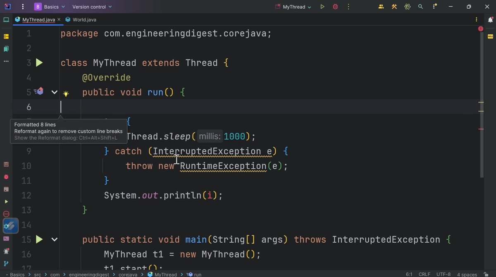Click src in the breadcrumb bar

[38, 275]
